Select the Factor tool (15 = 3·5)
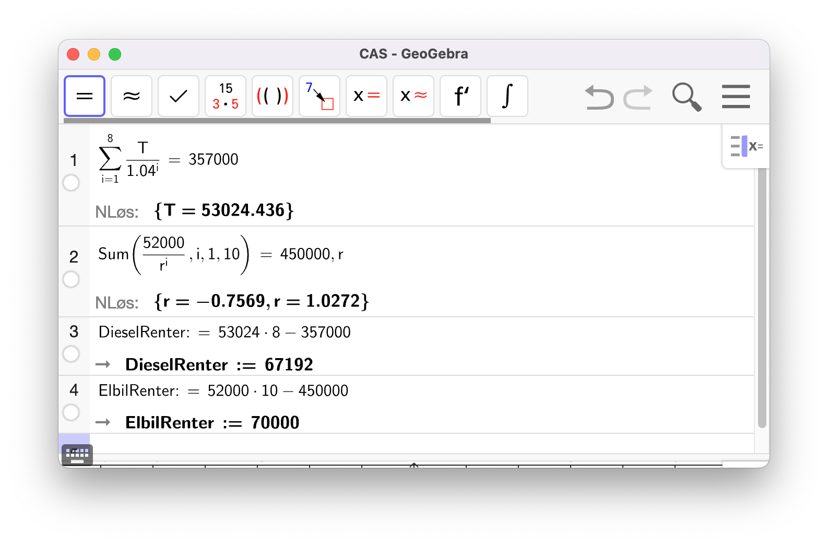The width and height of the screenshot is (828, 545). click(226, 96)
